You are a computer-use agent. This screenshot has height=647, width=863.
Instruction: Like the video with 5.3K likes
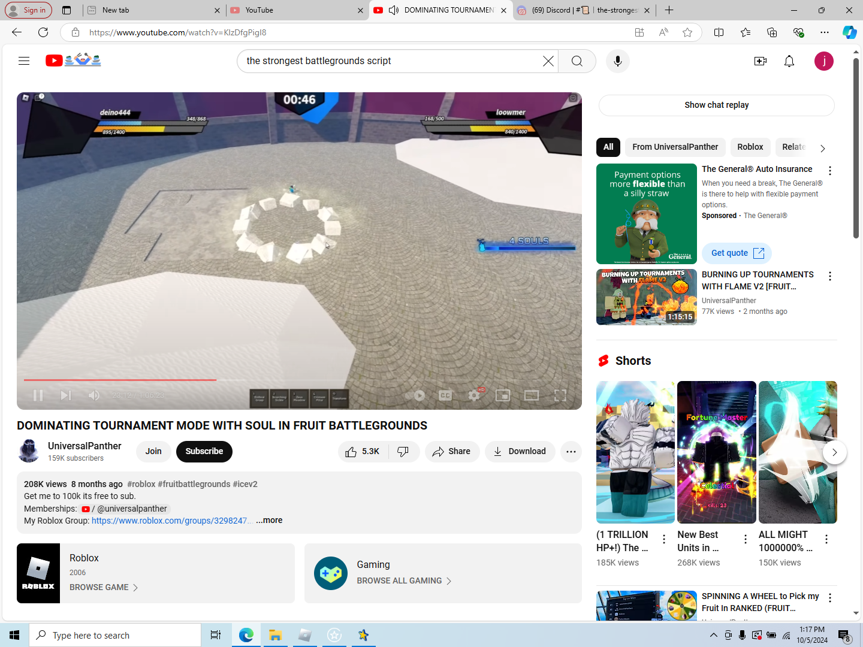coord(363,452)
